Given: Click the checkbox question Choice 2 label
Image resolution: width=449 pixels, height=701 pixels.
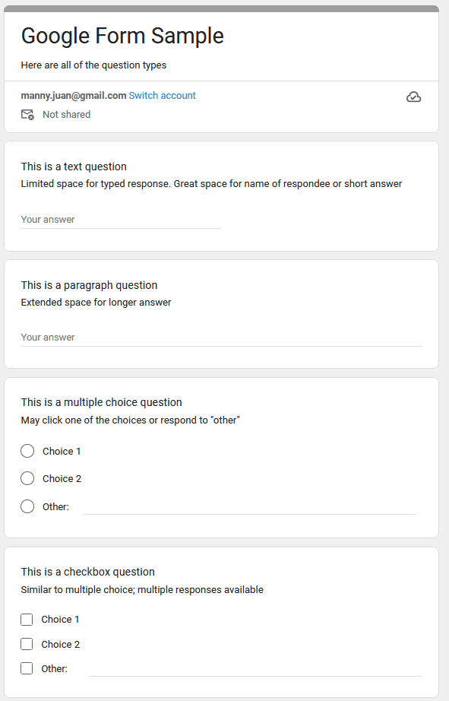Looking at the screenshot, I should point(60,644).
